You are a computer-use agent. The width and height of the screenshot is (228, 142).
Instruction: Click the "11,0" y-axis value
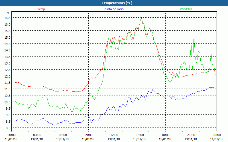click(8, 89)
